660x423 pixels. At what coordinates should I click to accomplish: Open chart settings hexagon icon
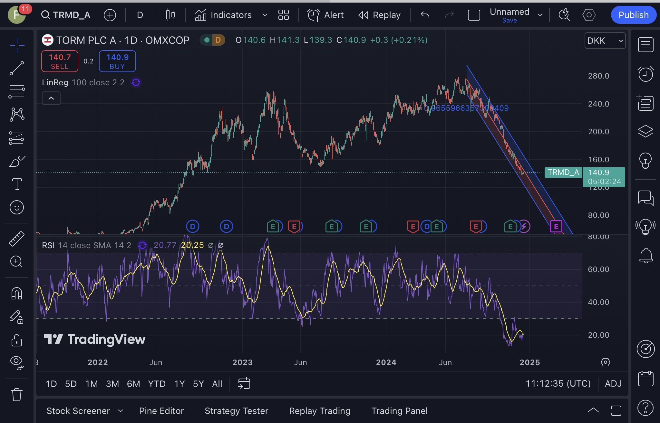click(x=589, y=15)
